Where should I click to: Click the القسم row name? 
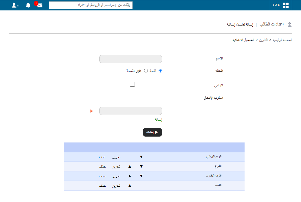tap(218, 185)
